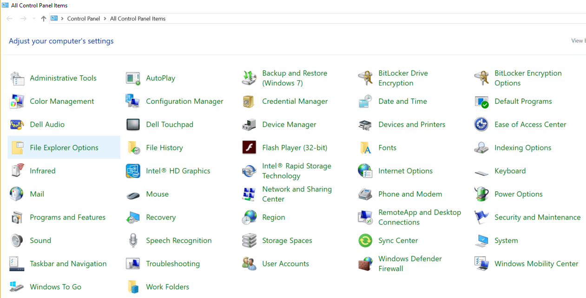Expand chevron after Control Panel breadcrumb
Viewport: 586px width, 298px height.
coord(105,19)
